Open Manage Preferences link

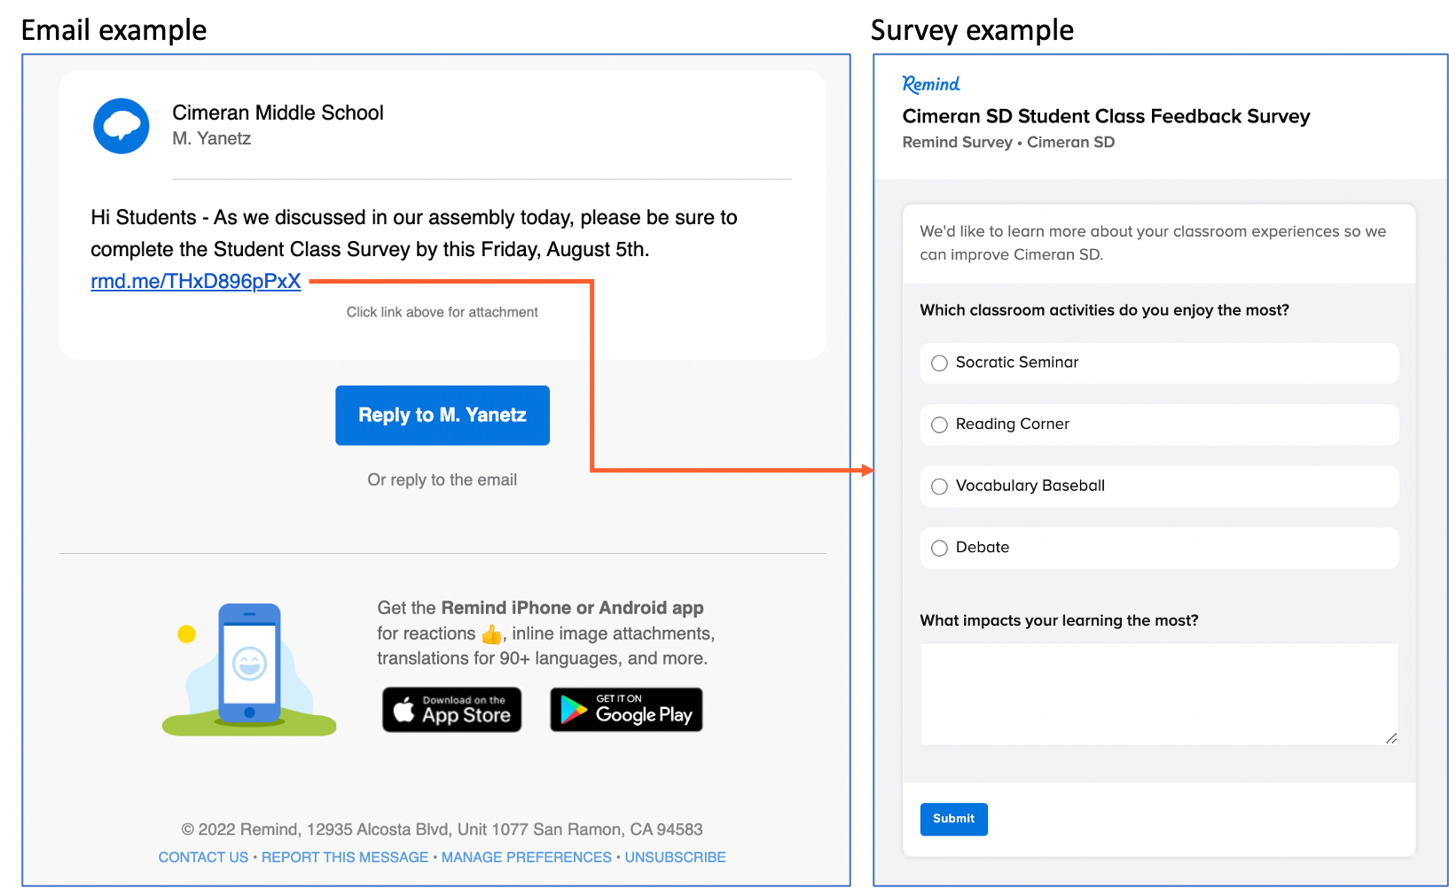tap(526, 857)
